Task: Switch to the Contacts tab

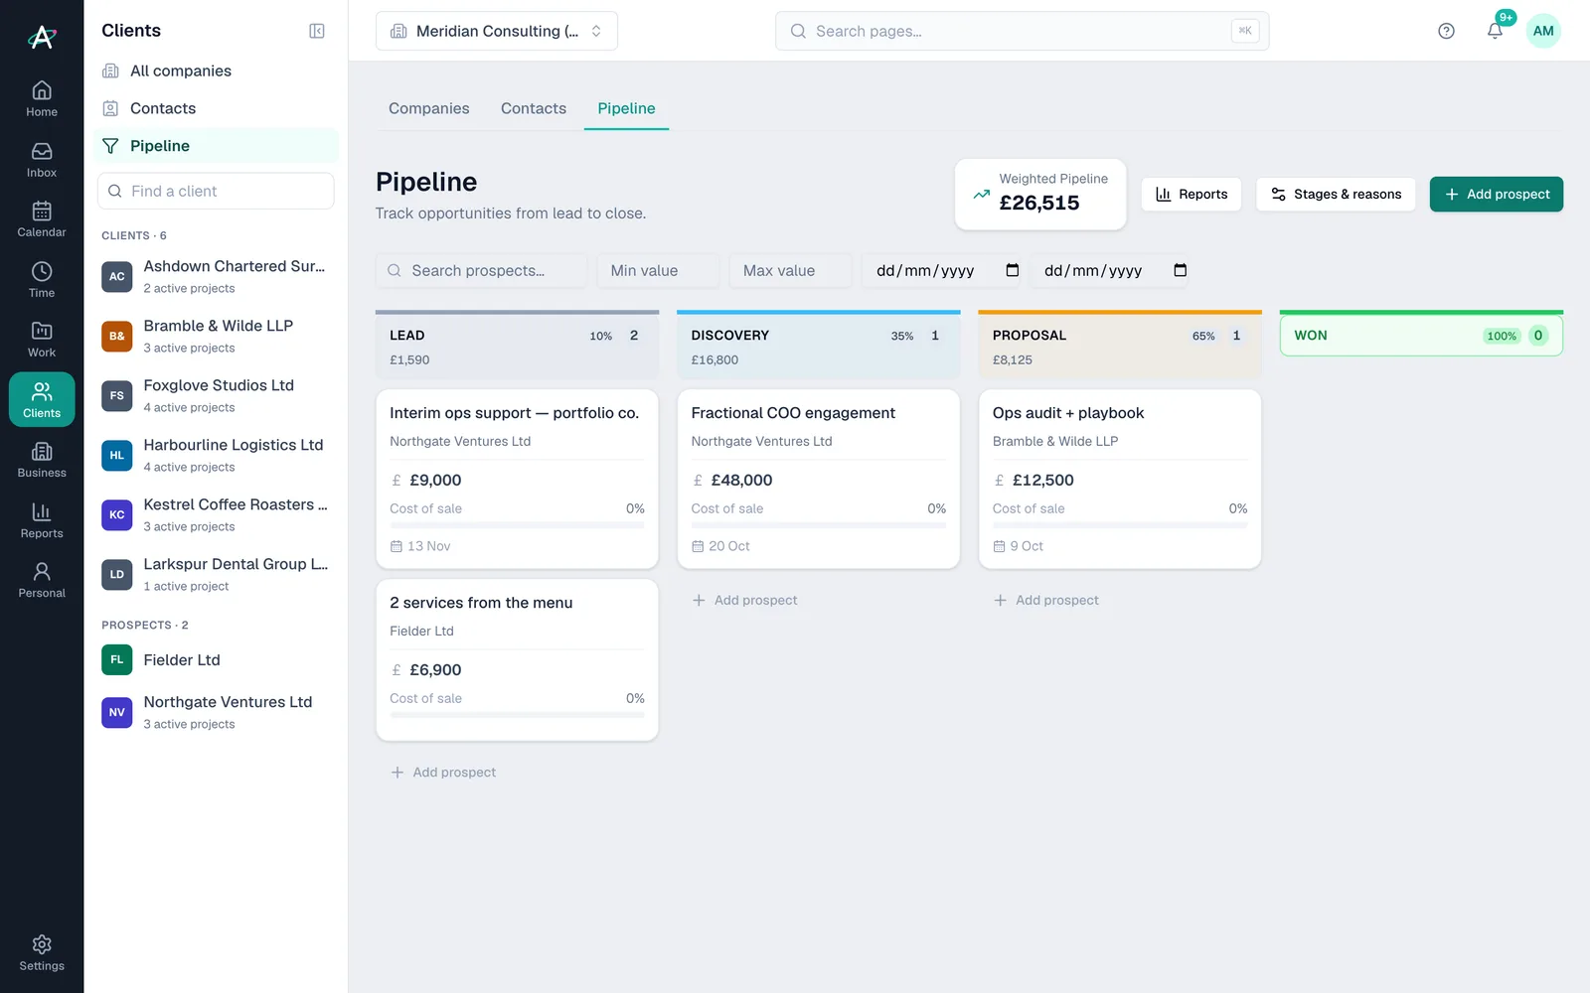Action: (x=534, y=108)
